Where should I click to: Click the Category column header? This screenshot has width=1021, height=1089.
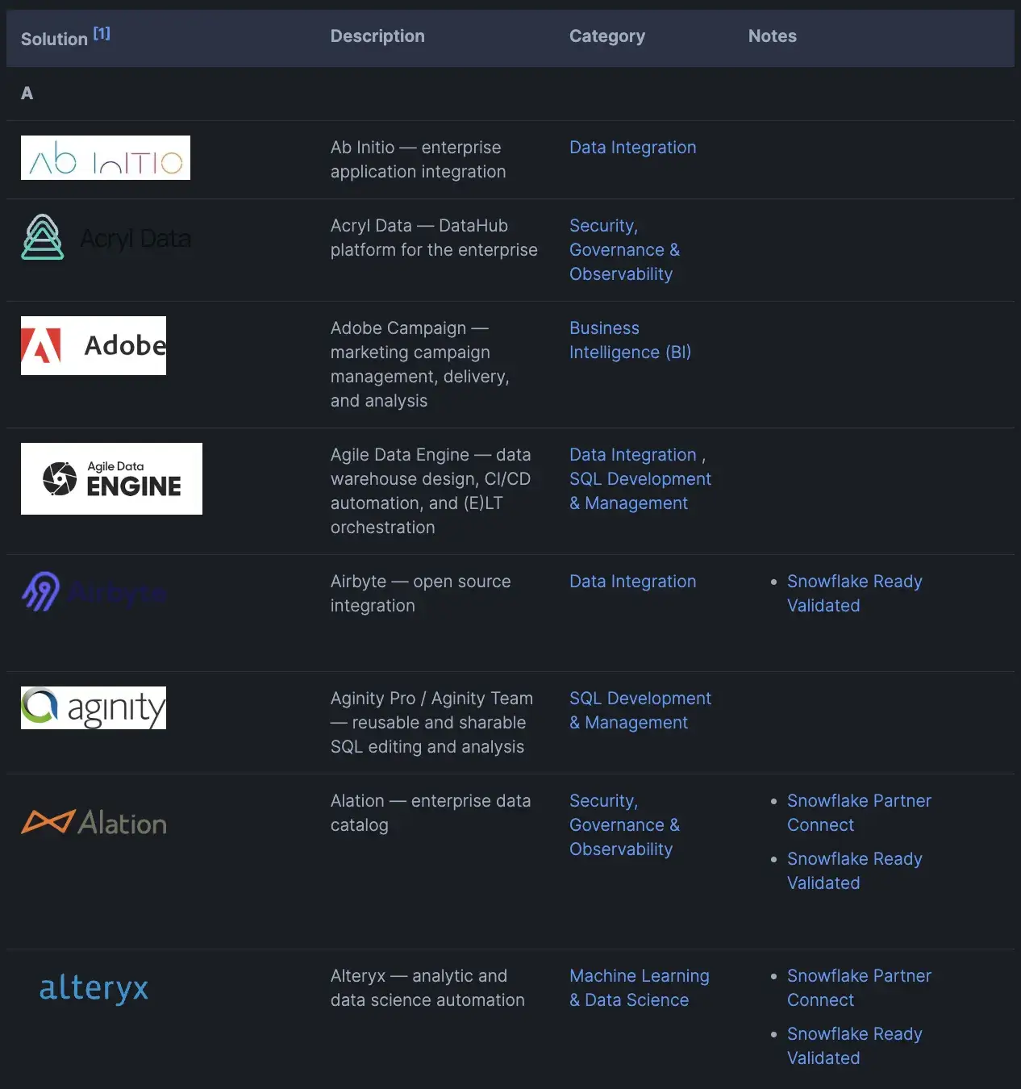point(607,36)
